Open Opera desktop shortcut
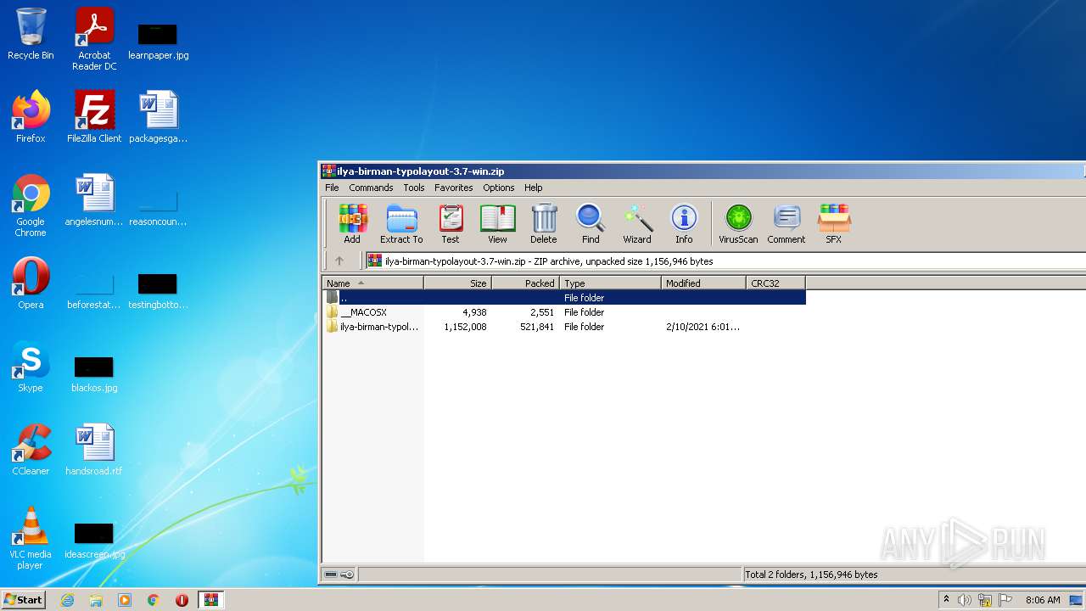The height and width of the screenshot is (611, 1086). coord(31,283)
